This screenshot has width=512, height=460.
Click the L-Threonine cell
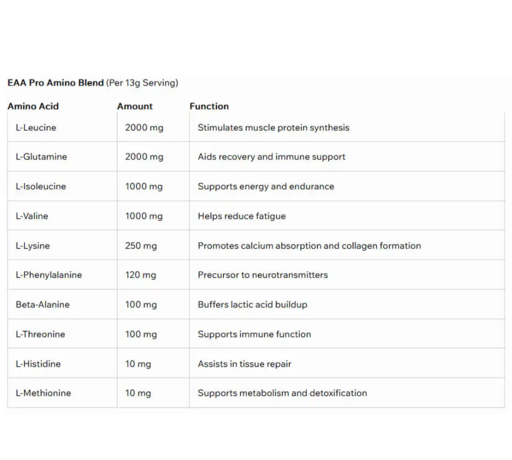pyautogui.click(x=40, y=334)
